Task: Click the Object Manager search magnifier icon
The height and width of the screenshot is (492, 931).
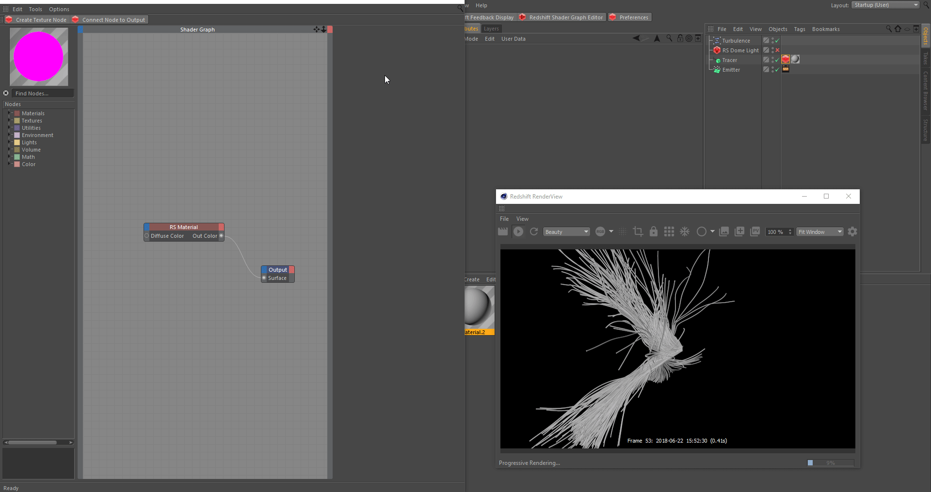Action: point(888,29)
